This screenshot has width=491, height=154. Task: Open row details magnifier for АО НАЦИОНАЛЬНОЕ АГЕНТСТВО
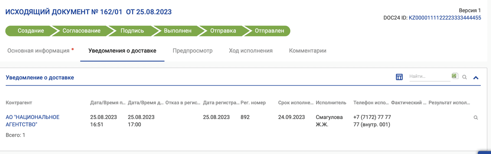[475, 117]
